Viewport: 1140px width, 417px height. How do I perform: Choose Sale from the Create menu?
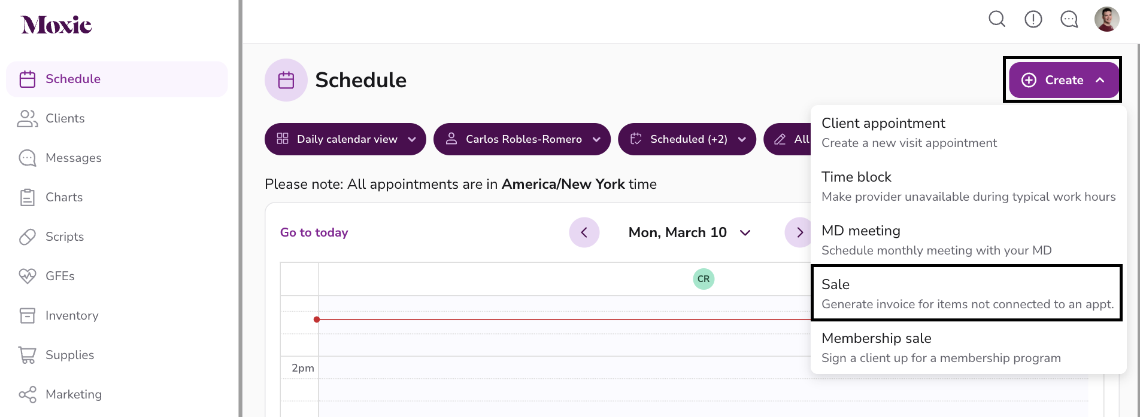click(x=966, y=293)
